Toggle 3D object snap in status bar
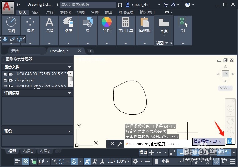Screen dimensions: 238x167 (x=41, y=161)
